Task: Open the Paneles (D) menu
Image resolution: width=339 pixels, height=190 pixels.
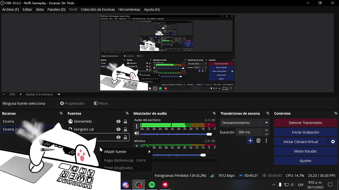Action: pos(56,9)
